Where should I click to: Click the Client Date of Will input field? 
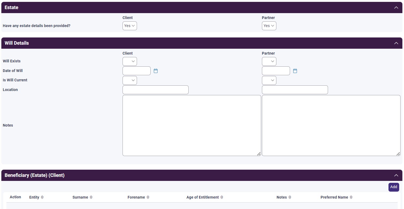(x=136, y=71)
